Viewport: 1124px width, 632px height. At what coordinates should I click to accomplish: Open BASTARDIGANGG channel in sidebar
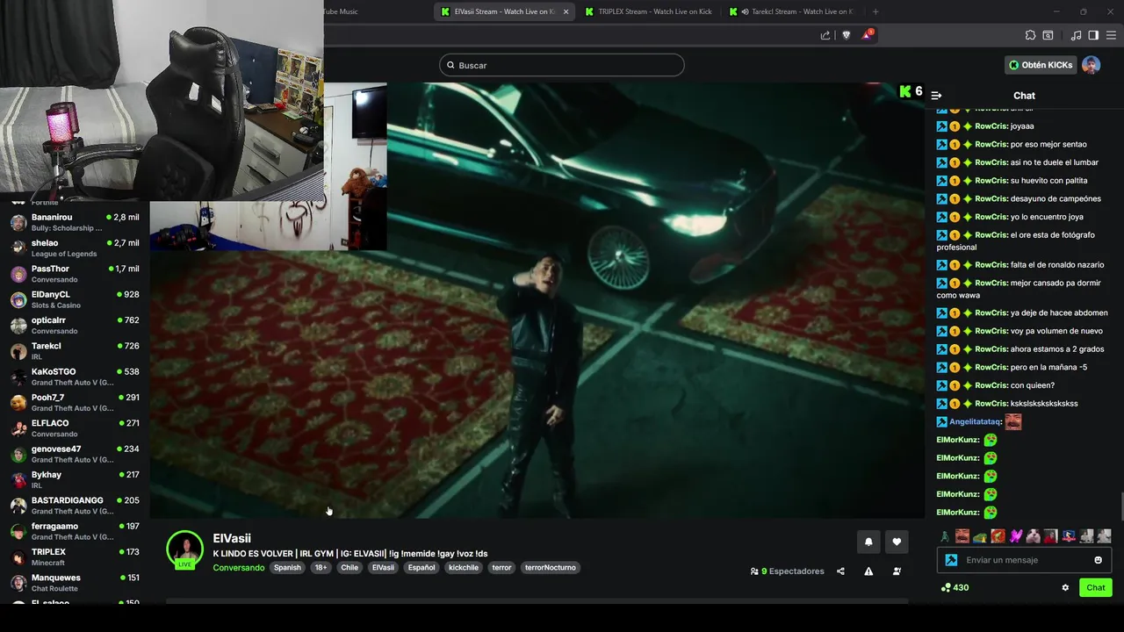75,506
